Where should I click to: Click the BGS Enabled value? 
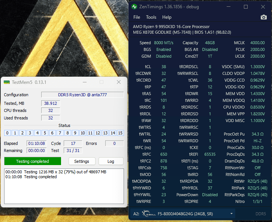pos(164,49)
